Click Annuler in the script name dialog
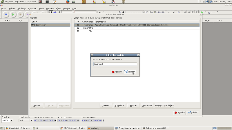This screenshot has width=232, height=130. pos(117,72)
